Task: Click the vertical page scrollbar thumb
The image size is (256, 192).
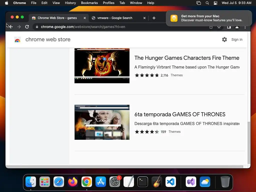Action: click(x=249, y=143)
